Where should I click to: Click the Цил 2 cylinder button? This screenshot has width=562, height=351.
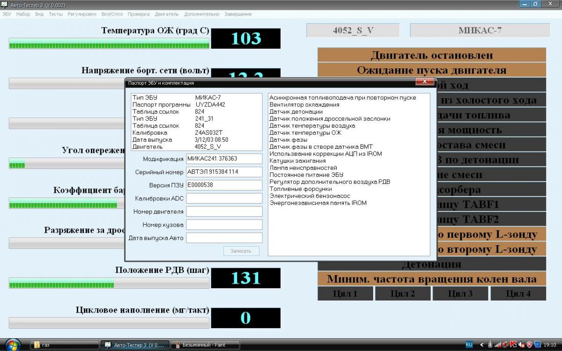pos(403,293)
